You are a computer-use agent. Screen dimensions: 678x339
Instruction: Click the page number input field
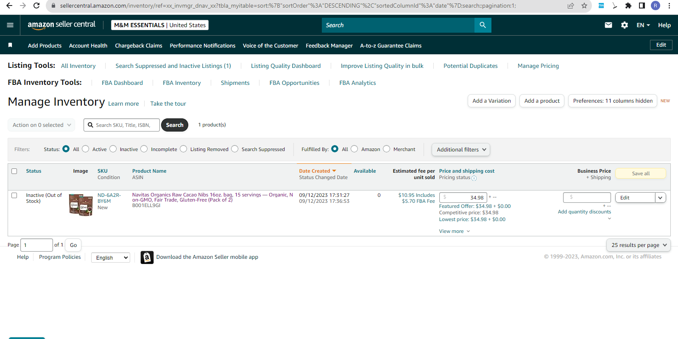36,245
